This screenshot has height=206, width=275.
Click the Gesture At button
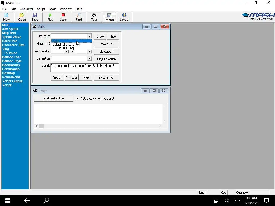[106, 51]
